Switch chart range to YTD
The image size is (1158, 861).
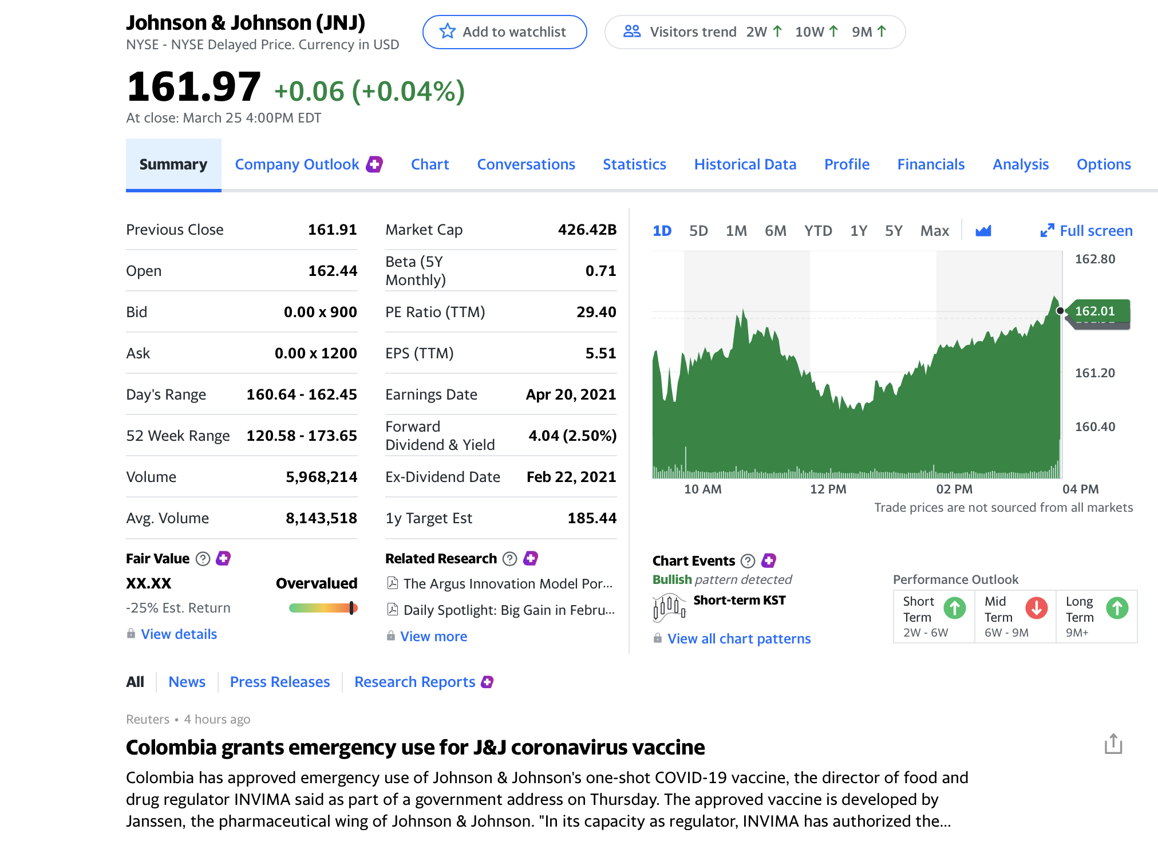(x=817, y=231)
